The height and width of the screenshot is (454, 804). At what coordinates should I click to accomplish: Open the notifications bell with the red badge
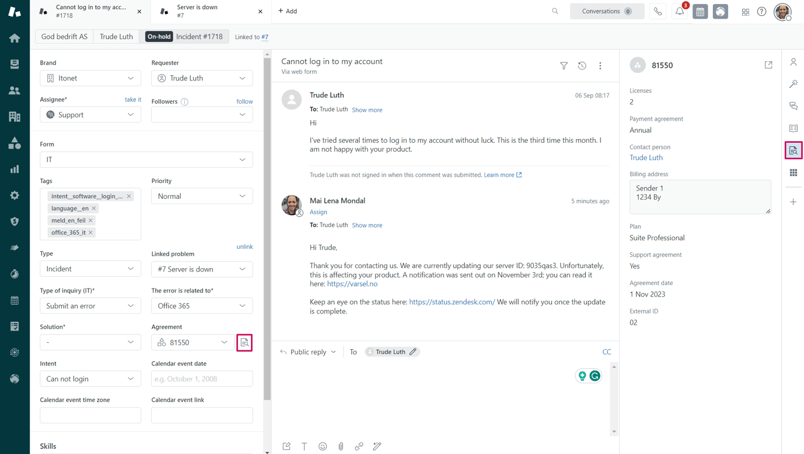point(679,11)
